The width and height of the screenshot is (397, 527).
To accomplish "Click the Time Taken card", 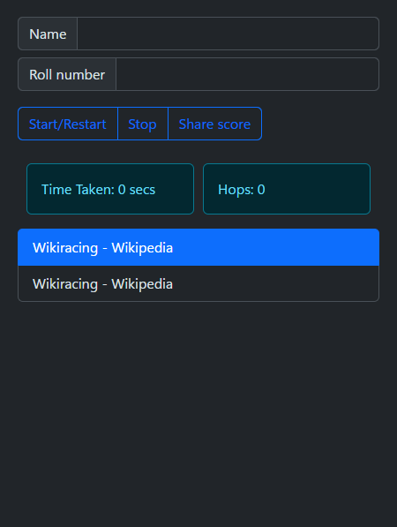I will pyautogui.click(x=110, y=189).
